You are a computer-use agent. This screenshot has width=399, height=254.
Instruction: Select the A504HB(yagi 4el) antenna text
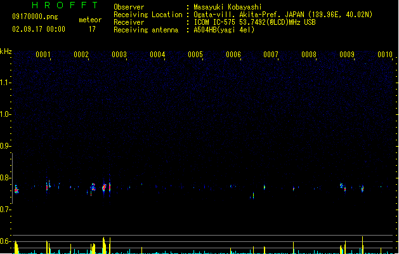(x=224, y=30)
